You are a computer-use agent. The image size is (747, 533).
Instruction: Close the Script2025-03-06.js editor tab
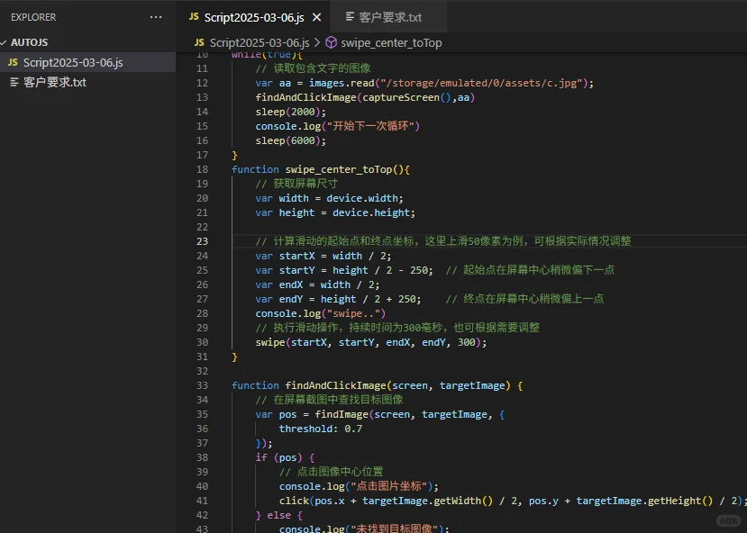coord(317,18)
